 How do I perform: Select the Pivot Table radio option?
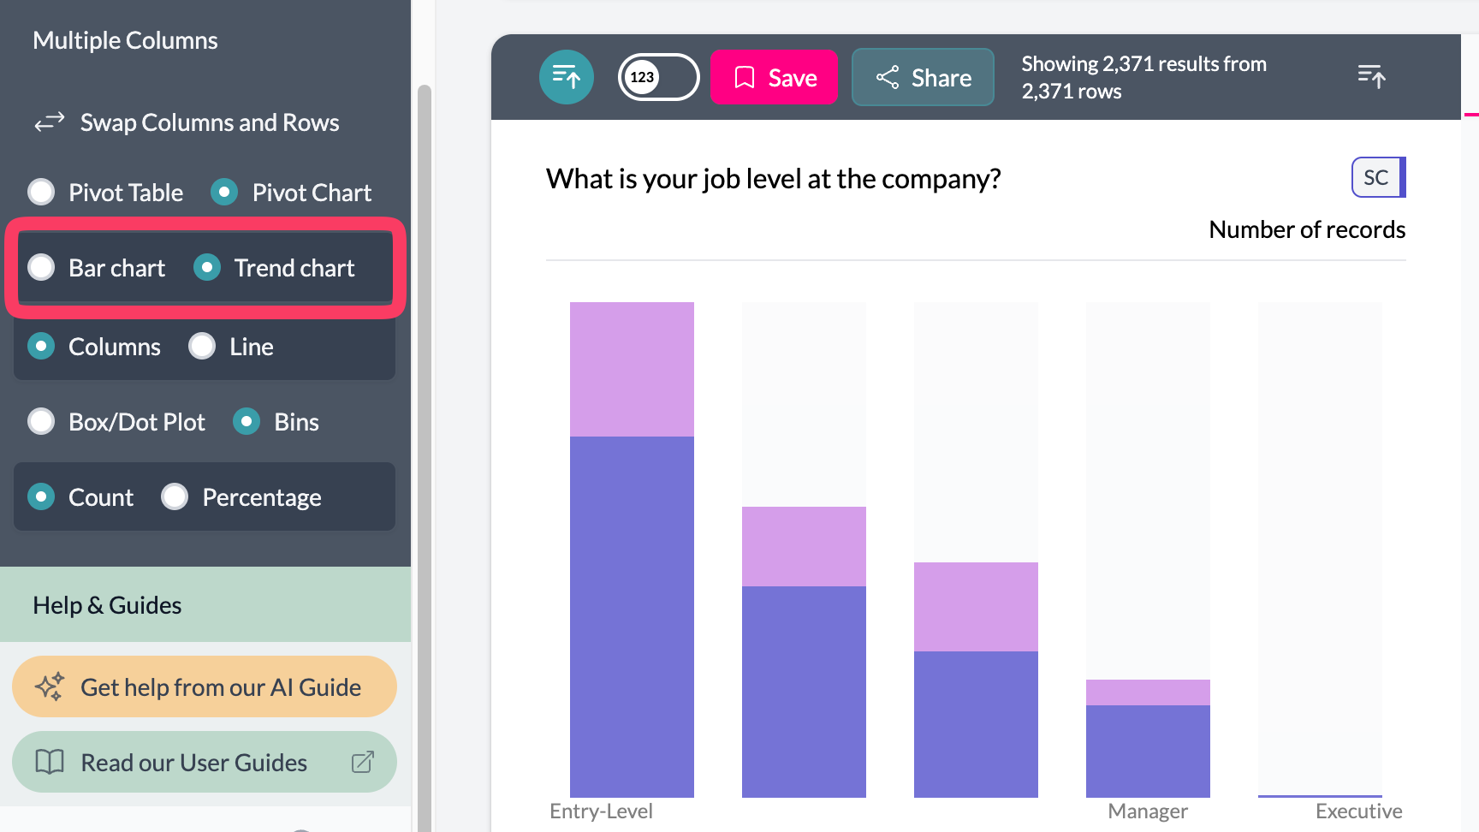pyautogui.click(x=41, y=193)
